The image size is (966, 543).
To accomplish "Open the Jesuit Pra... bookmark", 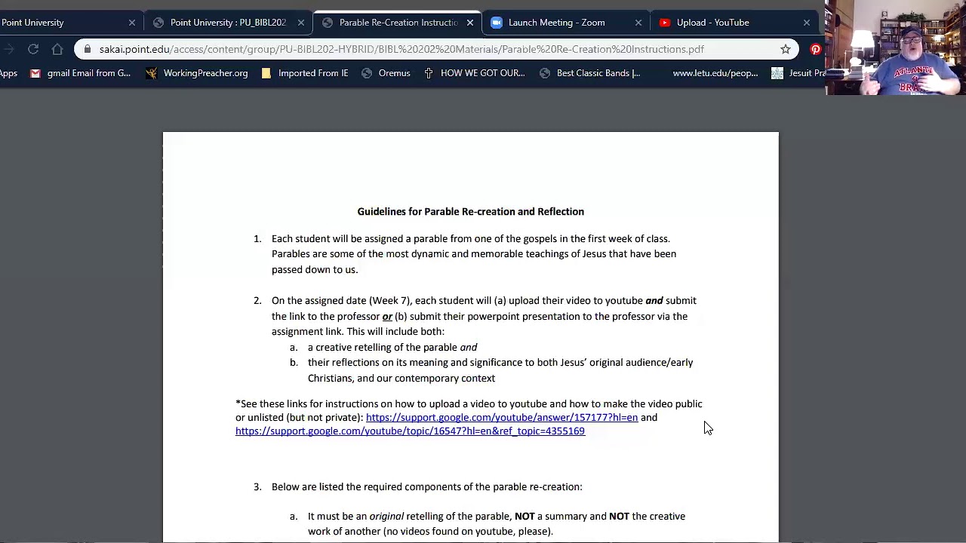I will 798,73.
